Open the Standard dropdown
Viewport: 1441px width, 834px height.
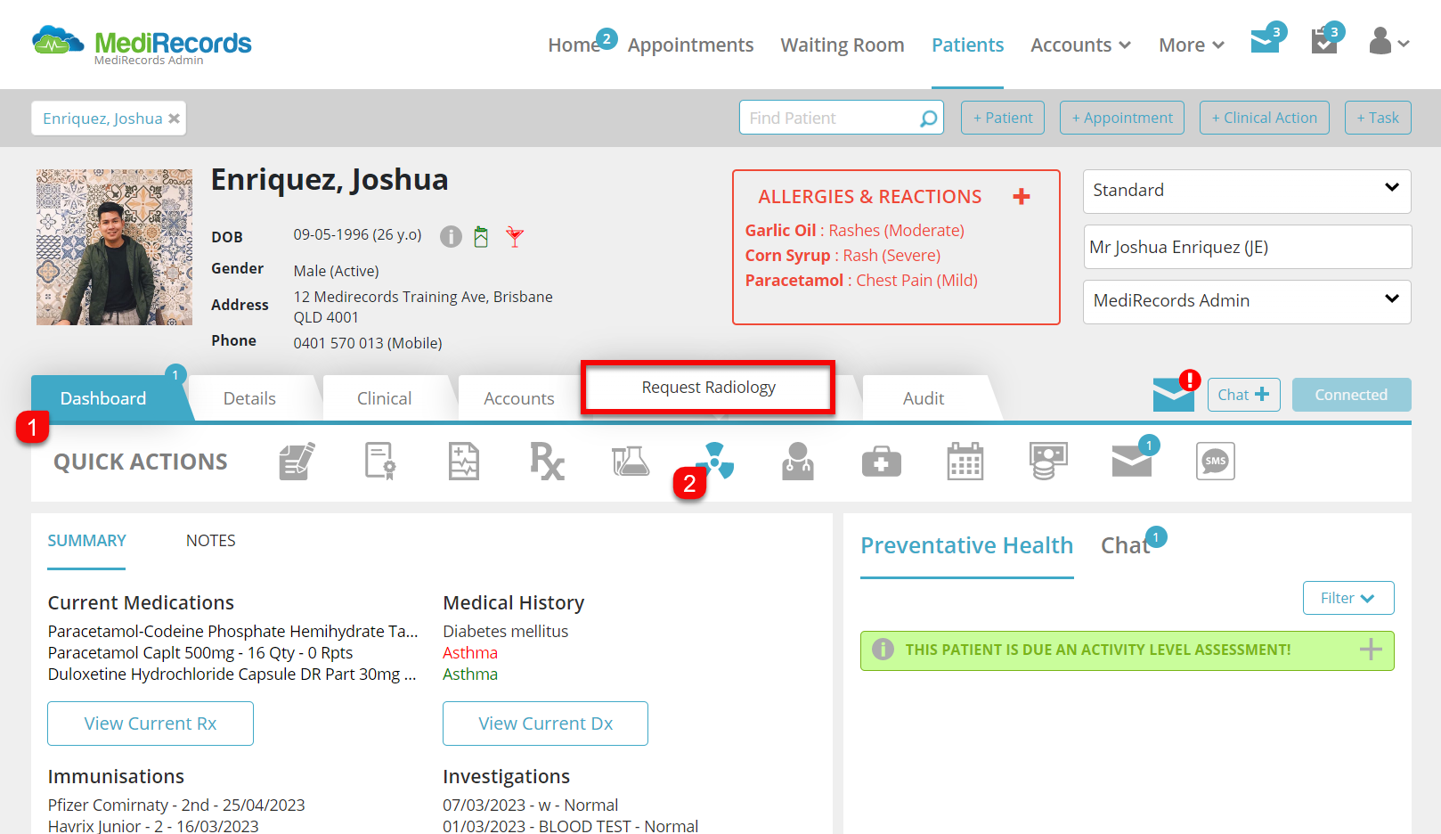[x=1247, y=191]
